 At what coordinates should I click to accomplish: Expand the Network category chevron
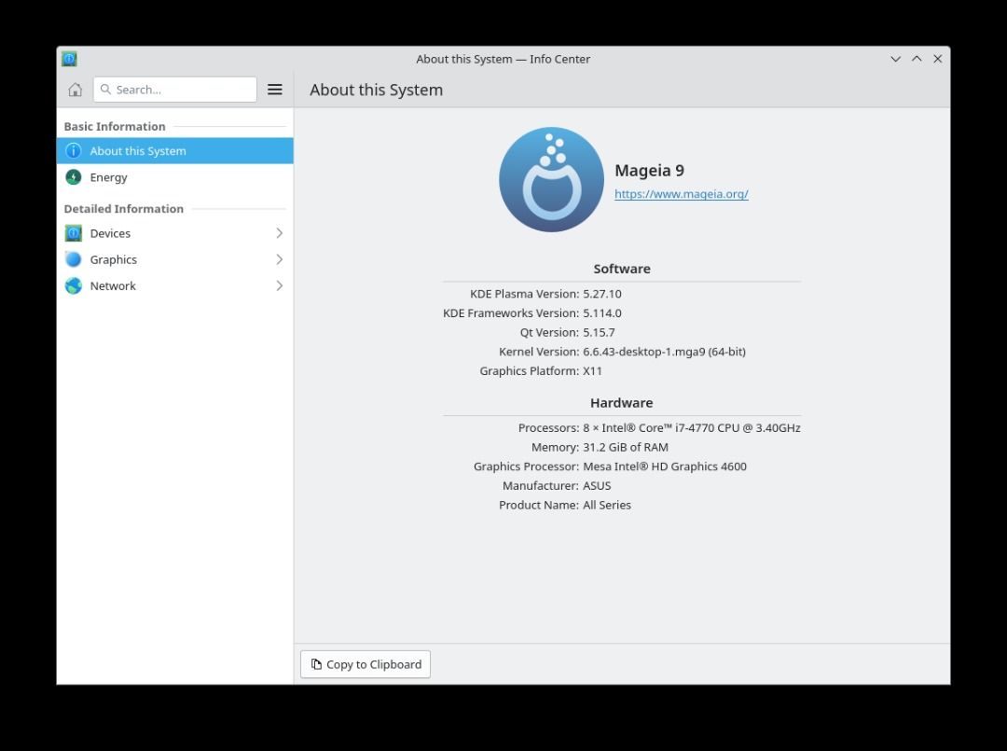tap(280, 285)
